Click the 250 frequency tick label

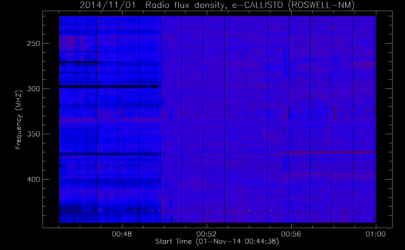[34, 43]
